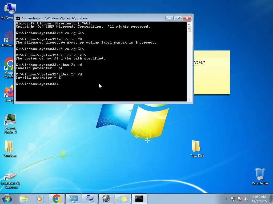Click the cmd scrollbar thumb
Screen dimensions: 273x204
coord(189,29)
